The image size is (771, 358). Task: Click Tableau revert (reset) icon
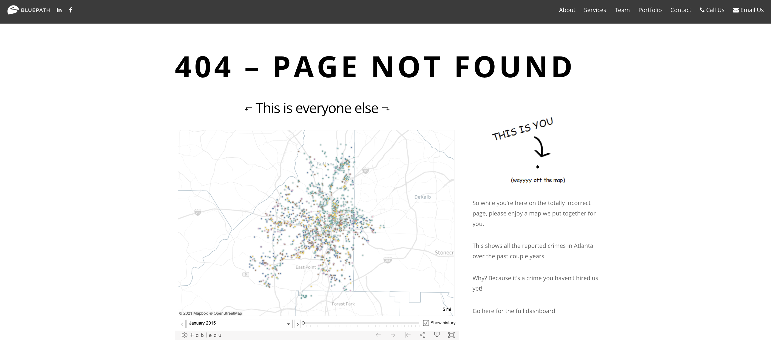pos(408,335)
